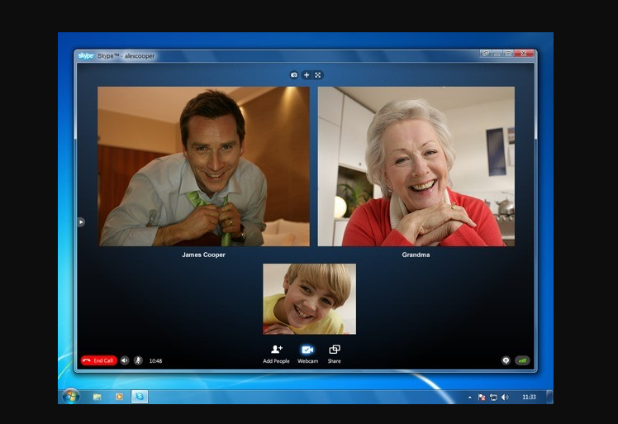Click the Show Desktop strip on taskbar
The height and width of the screenshot is (424, 618).
tap(549, 397)
